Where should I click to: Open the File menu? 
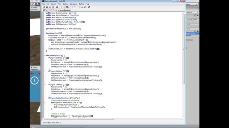(44, 4)
